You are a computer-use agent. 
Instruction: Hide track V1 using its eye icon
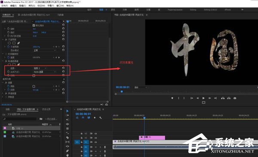(95, 142)
